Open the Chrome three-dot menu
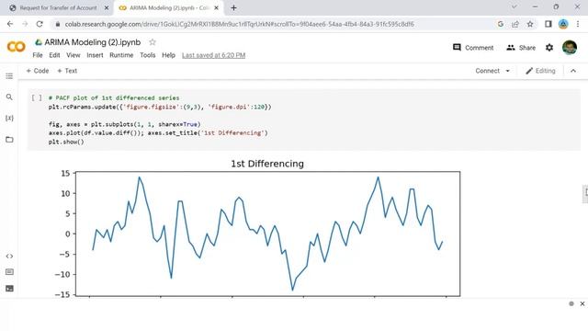The image size is (588, 331). pyautogui.click(x=578, y=24)
